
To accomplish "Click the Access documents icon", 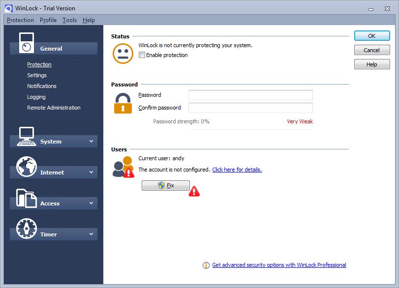I will [27, 198].
